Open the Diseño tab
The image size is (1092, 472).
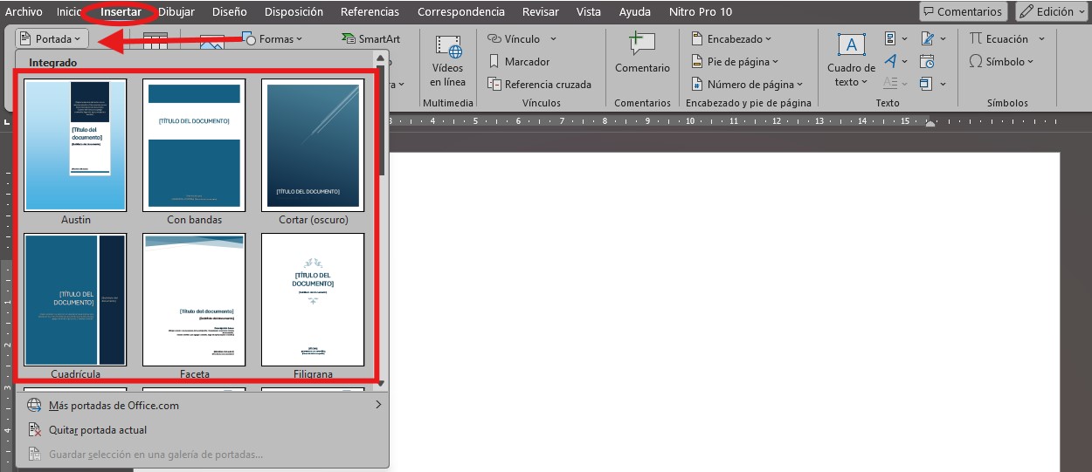[x=229, y=12]
